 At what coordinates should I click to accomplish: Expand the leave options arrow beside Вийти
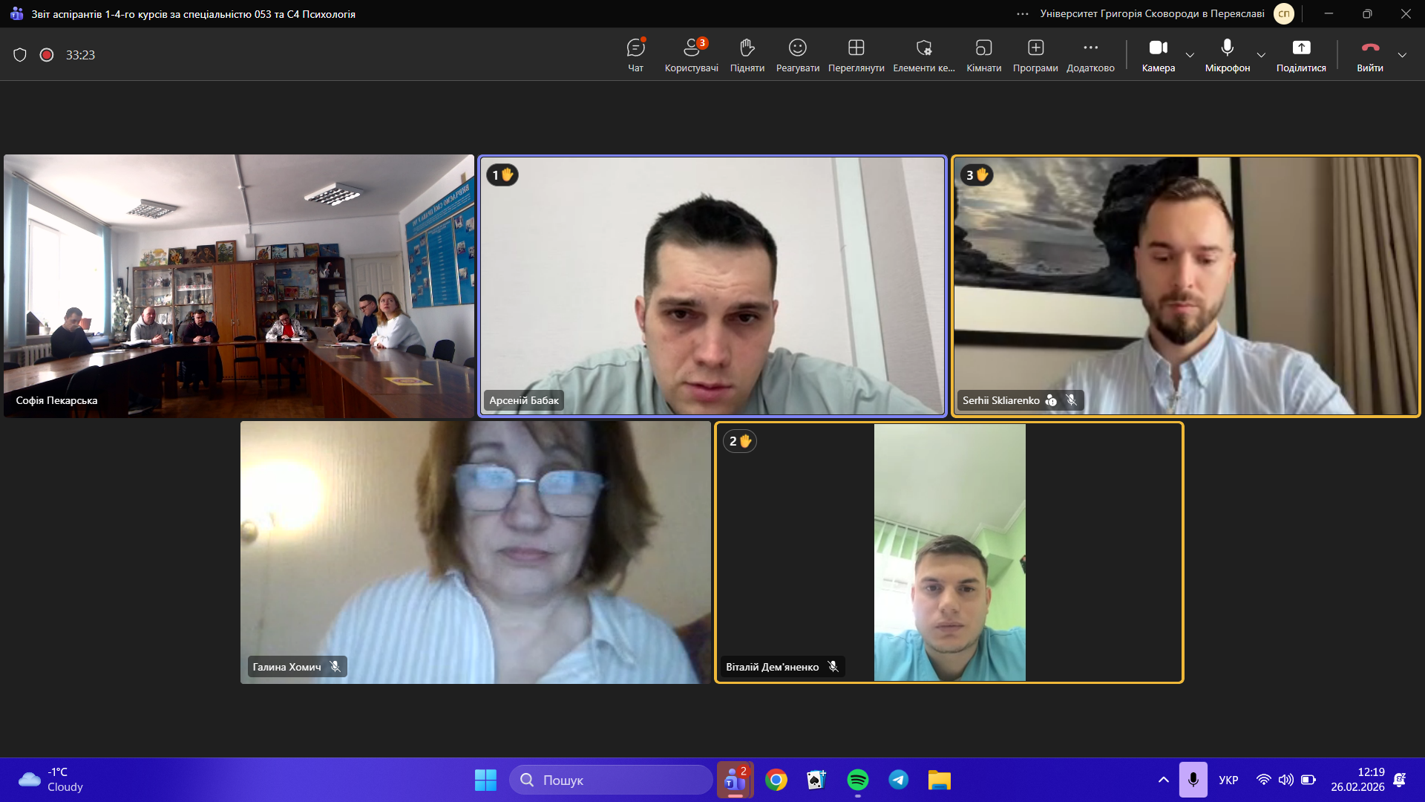(1402, 55)
